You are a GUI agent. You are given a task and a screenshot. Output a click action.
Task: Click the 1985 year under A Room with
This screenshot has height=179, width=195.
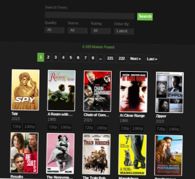pyautogui.click(x=52, y=119)
